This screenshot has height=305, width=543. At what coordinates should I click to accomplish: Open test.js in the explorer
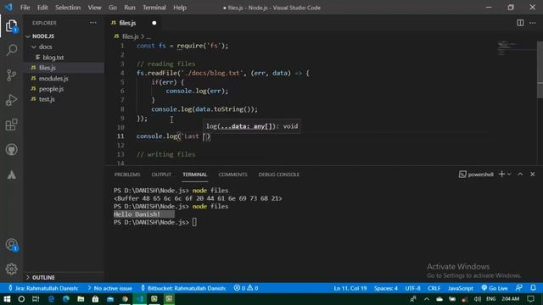(x=47, y=99)
